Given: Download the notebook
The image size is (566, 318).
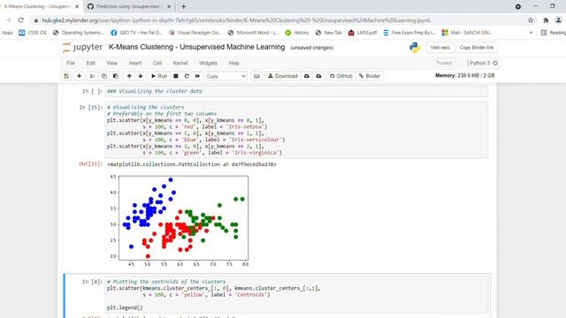Looking at the screenshot, I should click(283, 76).
